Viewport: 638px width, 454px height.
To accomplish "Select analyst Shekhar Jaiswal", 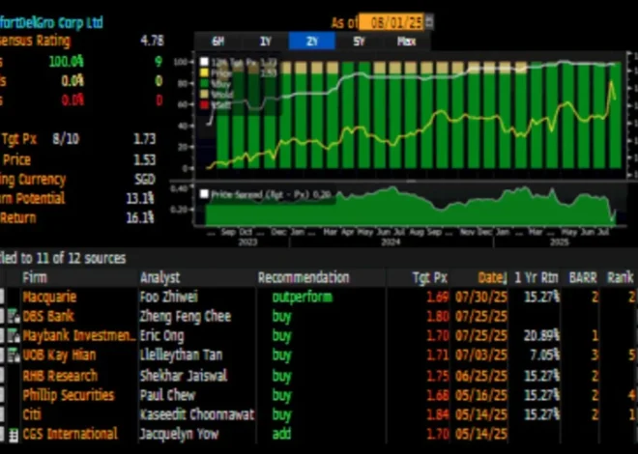I will 184,376.
